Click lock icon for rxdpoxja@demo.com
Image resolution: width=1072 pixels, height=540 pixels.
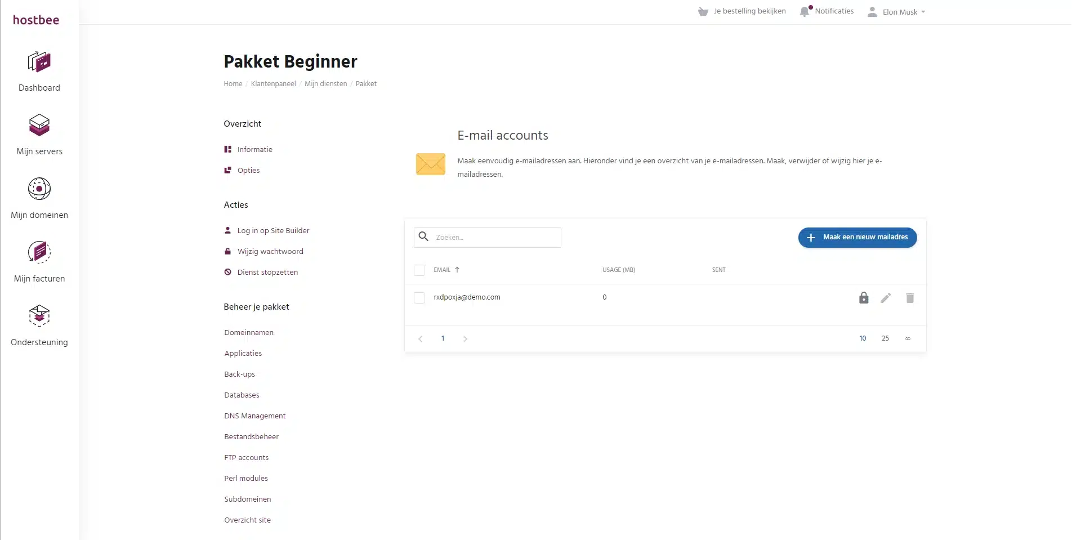[863, 298]
